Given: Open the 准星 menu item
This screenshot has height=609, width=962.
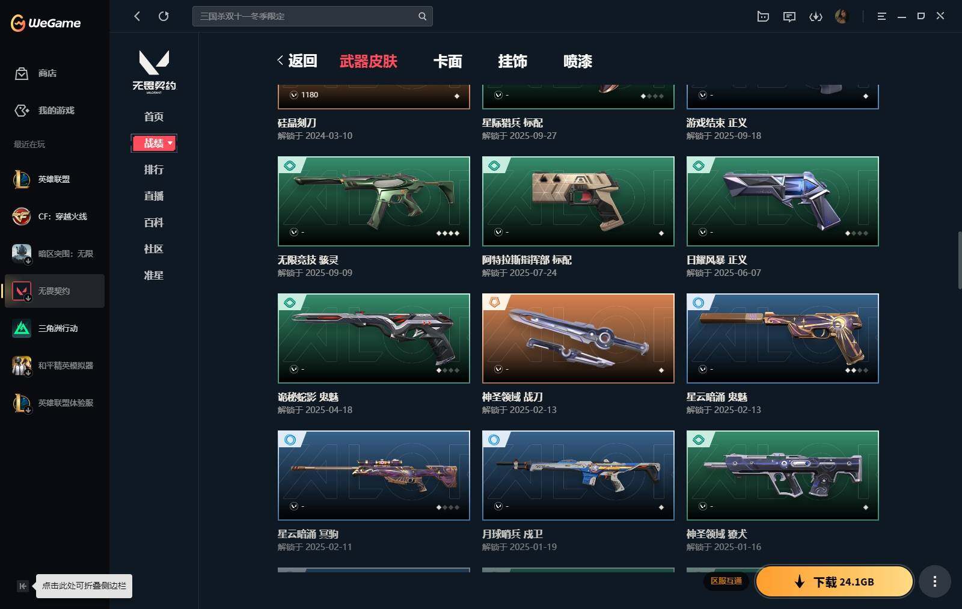Looking at the screenshot, I should coord(154,275).
